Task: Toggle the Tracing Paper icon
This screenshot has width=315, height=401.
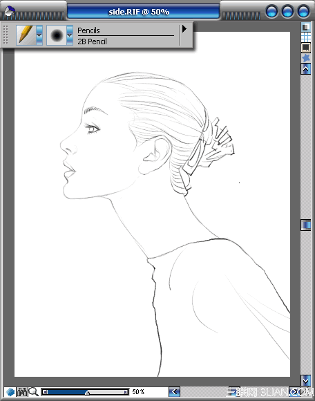Action: coord(305,27)
